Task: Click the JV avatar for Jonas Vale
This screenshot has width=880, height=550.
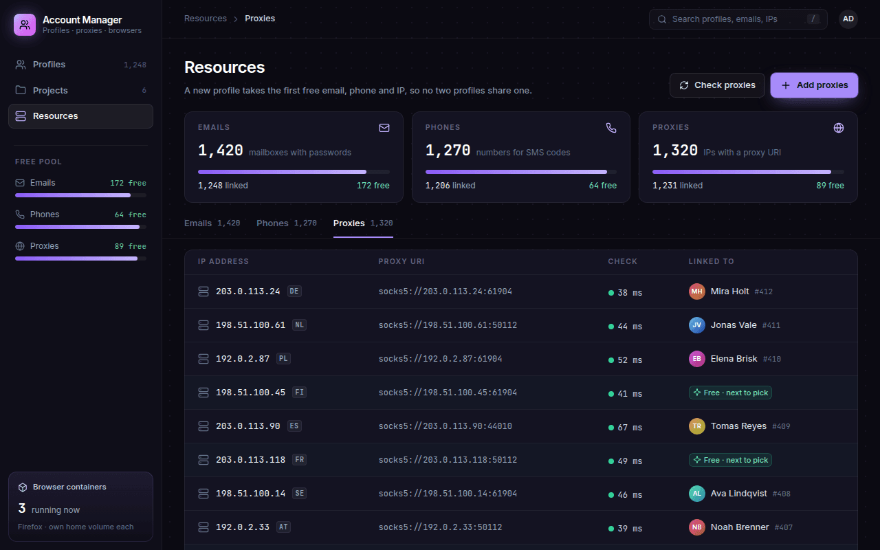Action: (x=697, y=325)
